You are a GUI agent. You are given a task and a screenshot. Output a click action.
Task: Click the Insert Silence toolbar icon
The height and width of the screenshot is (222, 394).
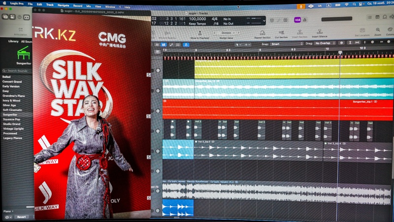[x=319, y=33]
